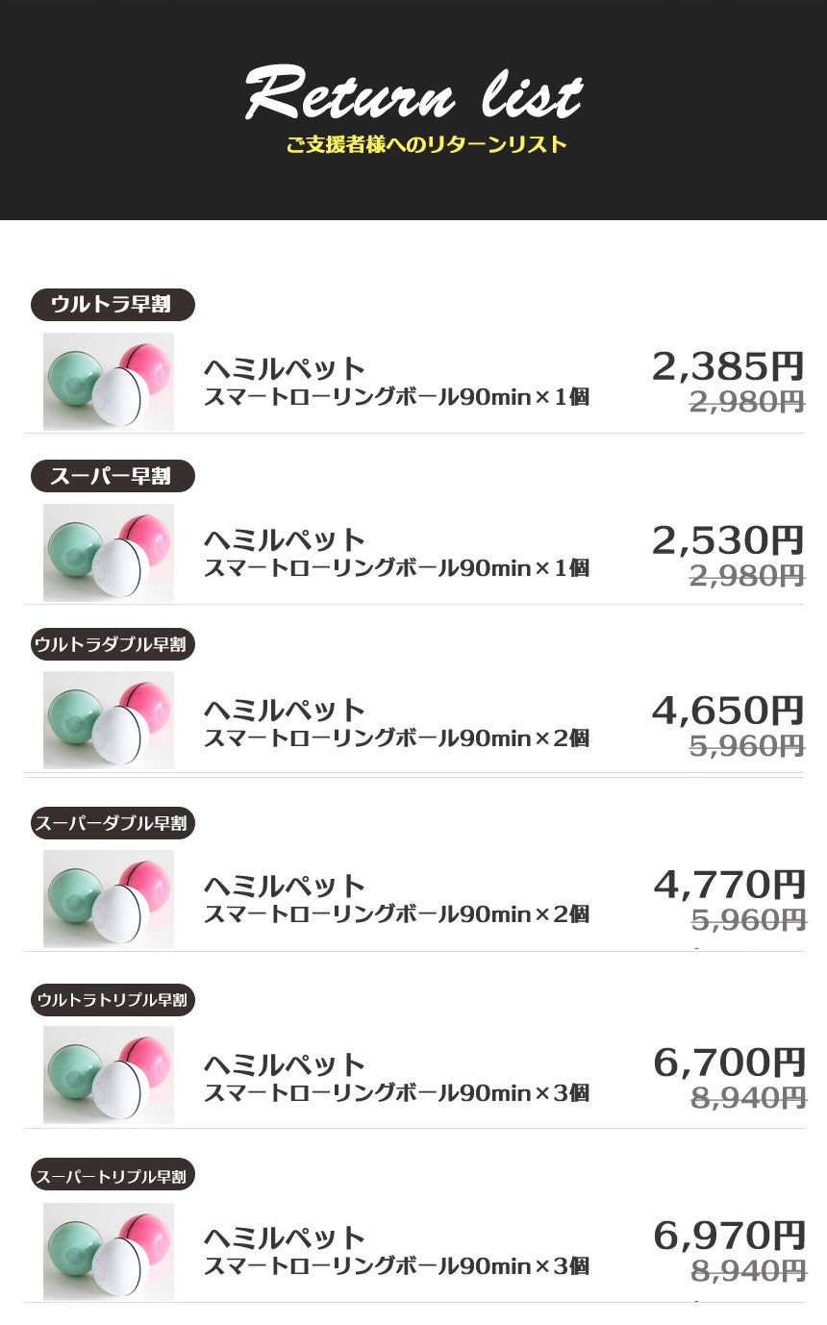Click the 2,385円 price
The image size is (827, 1325).
click(727, 366)
